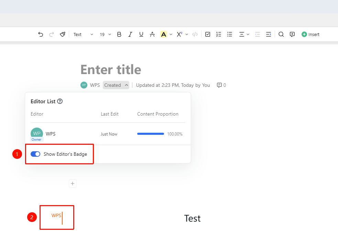The image size is (338, 248).
Task: Click the green Insert button
Action: (310, 34)
